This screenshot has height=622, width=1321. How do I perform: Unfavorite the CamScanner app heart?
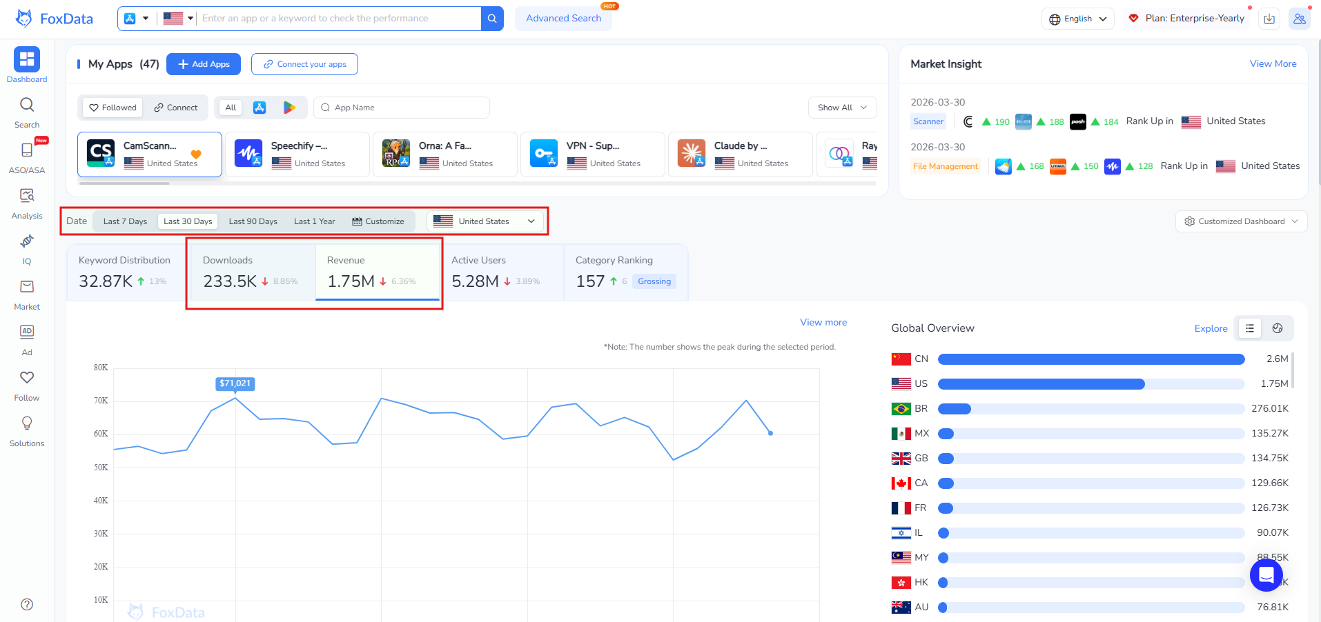[x=195, y=155]
